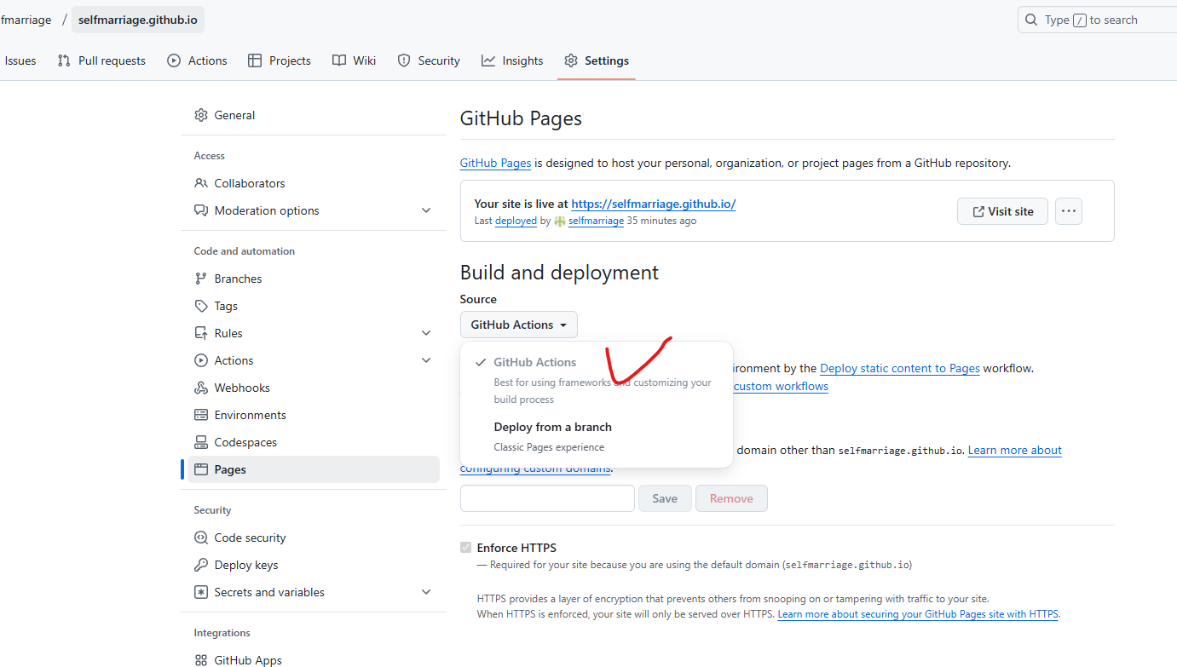
Task: Click the Actions play icon in tab bar
Action: coord(174,60)
